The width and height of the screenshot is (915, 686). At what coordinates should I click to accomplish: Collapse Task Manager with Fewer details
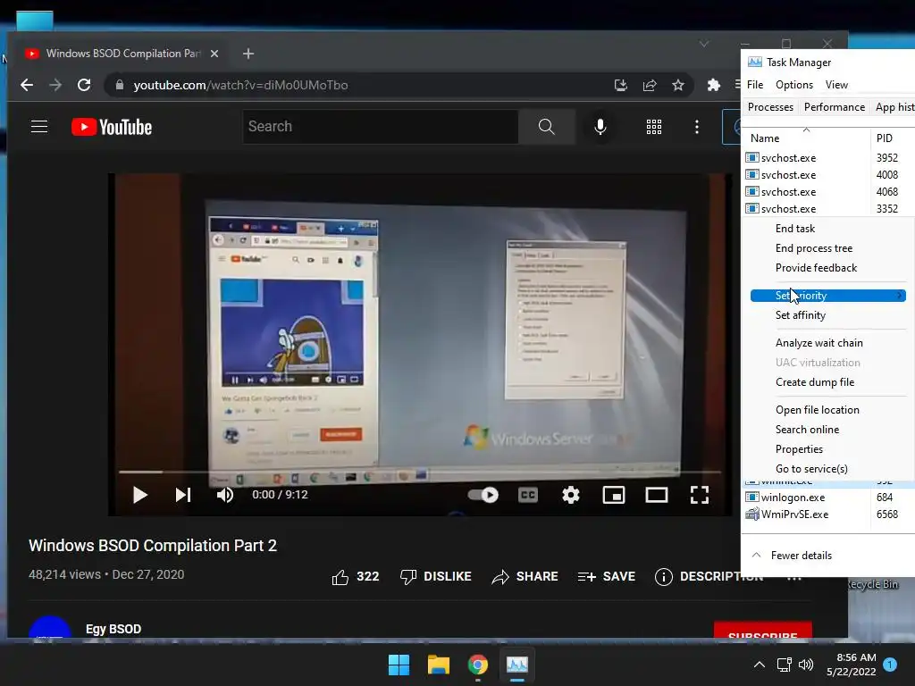pyautogui.click(x=792, y=556)
